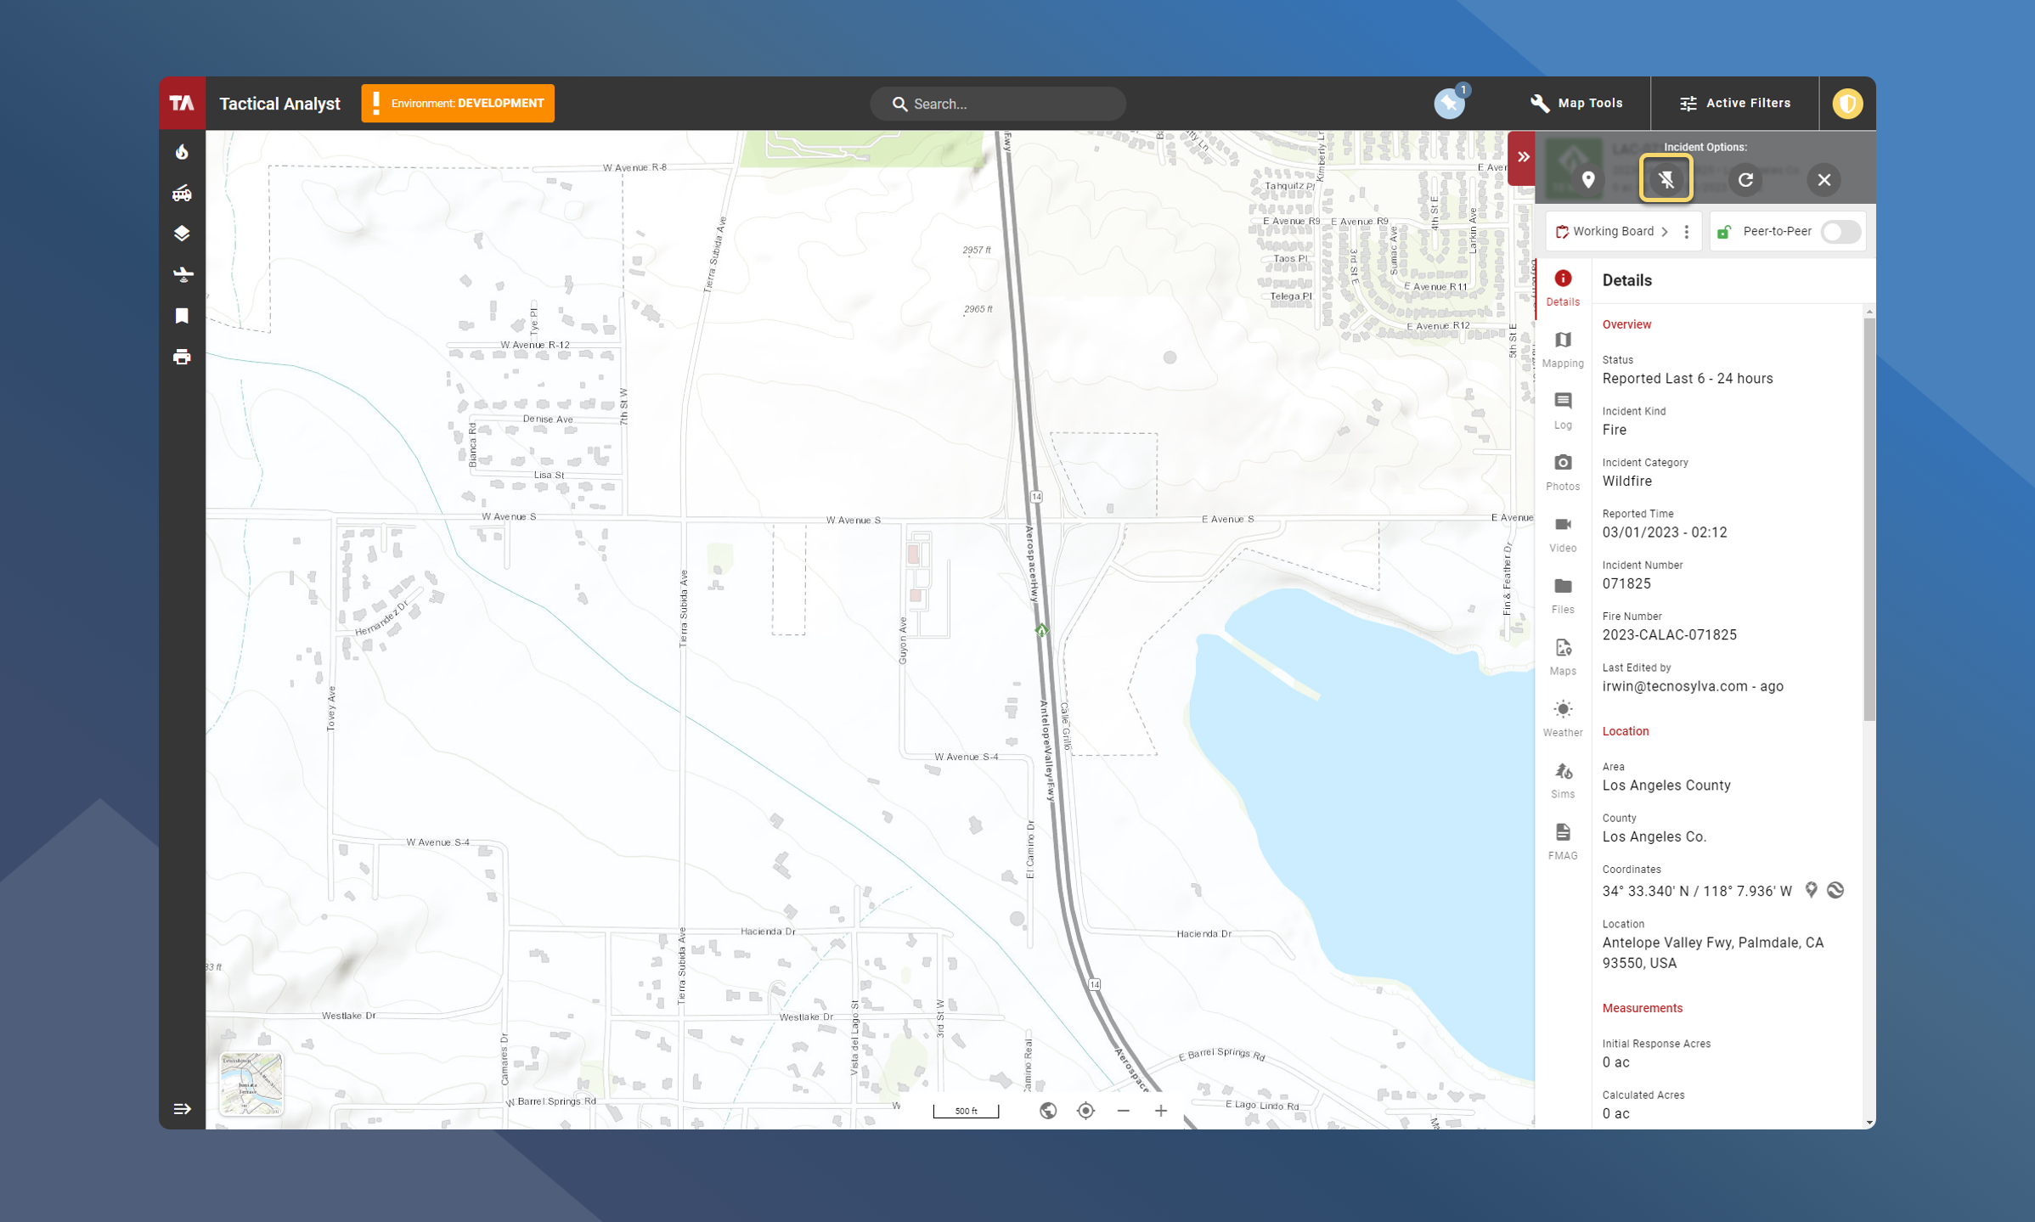Click the locate incident pin icon
2035x1222 pixels.
pyautogui.click(x=1587, y=179)
